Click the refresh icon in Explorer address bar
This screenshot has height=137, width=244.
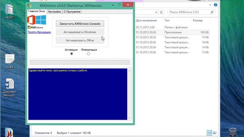coord(161,12)
